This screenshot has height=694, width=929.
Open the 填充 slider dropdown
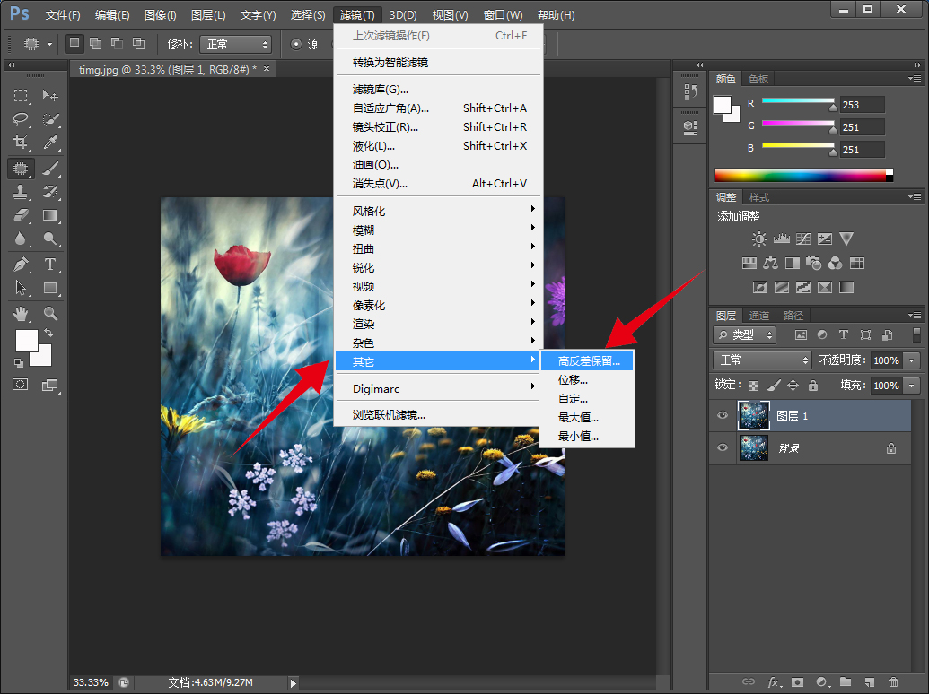click(x=912, y=386)
